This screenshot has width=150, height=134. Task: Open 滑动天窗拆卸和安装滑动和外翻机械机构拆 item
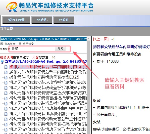[48, 109]
